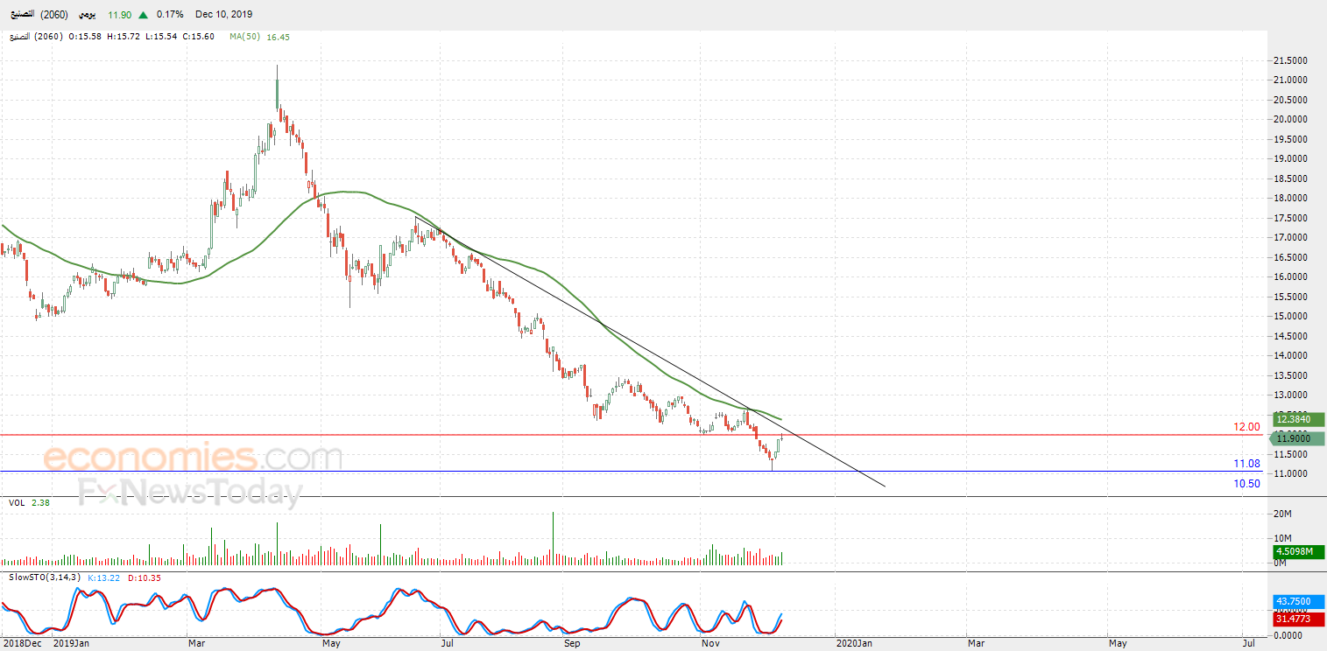Click Nov on the time axis
The width and height of the screenshot is (1327, 651).
pyautogui.click(x=711, y=644)
